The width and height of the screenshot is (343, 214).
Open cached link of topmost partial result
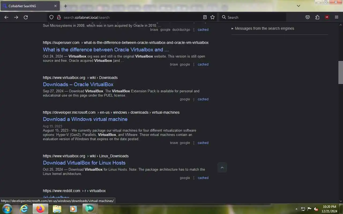click(203, 30)
